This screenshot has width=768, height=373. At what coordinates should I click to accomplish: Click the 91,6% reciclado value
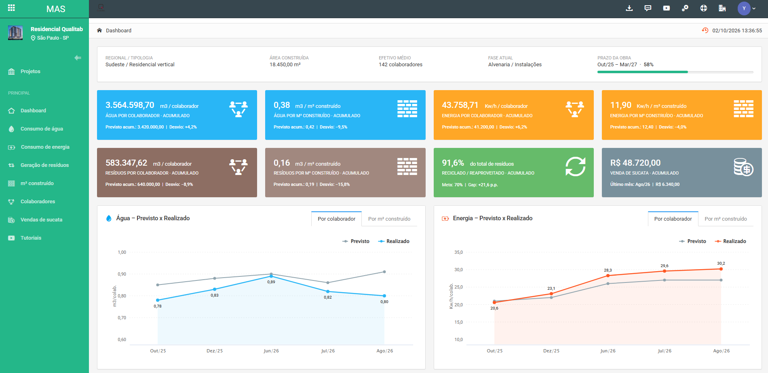(x=453, y=163)
